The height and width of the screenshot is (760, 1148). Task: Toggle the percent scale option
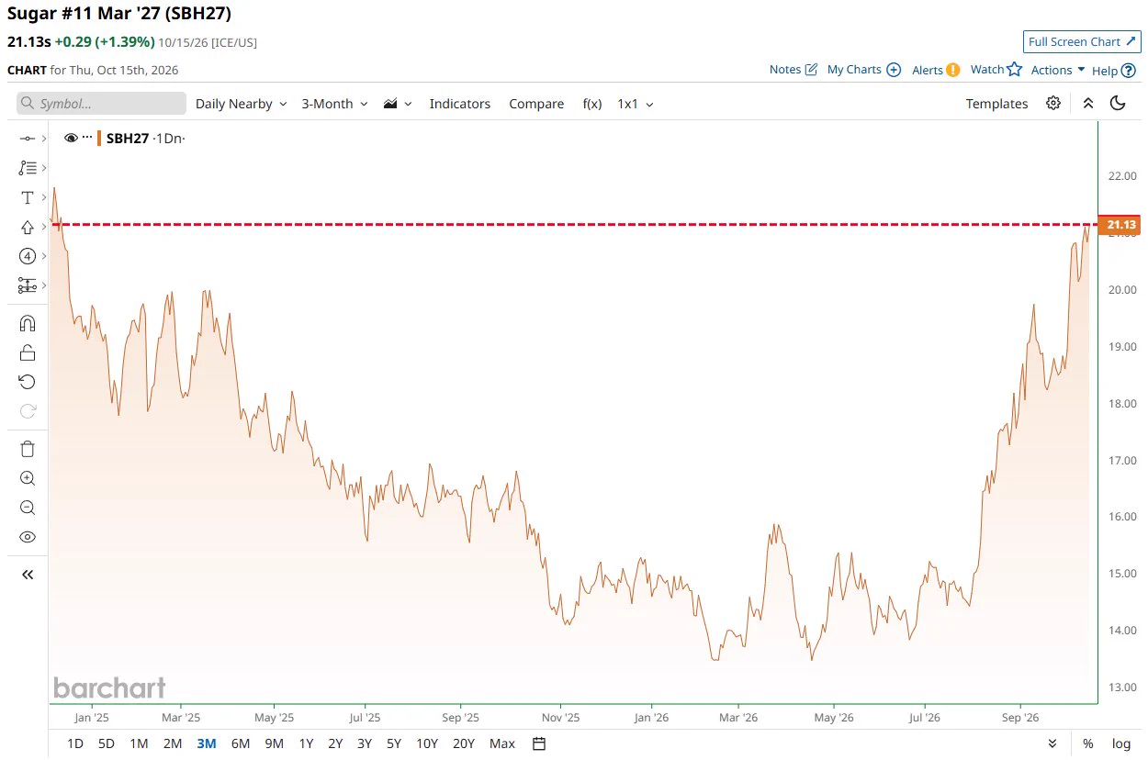[x=1088, y=743]
